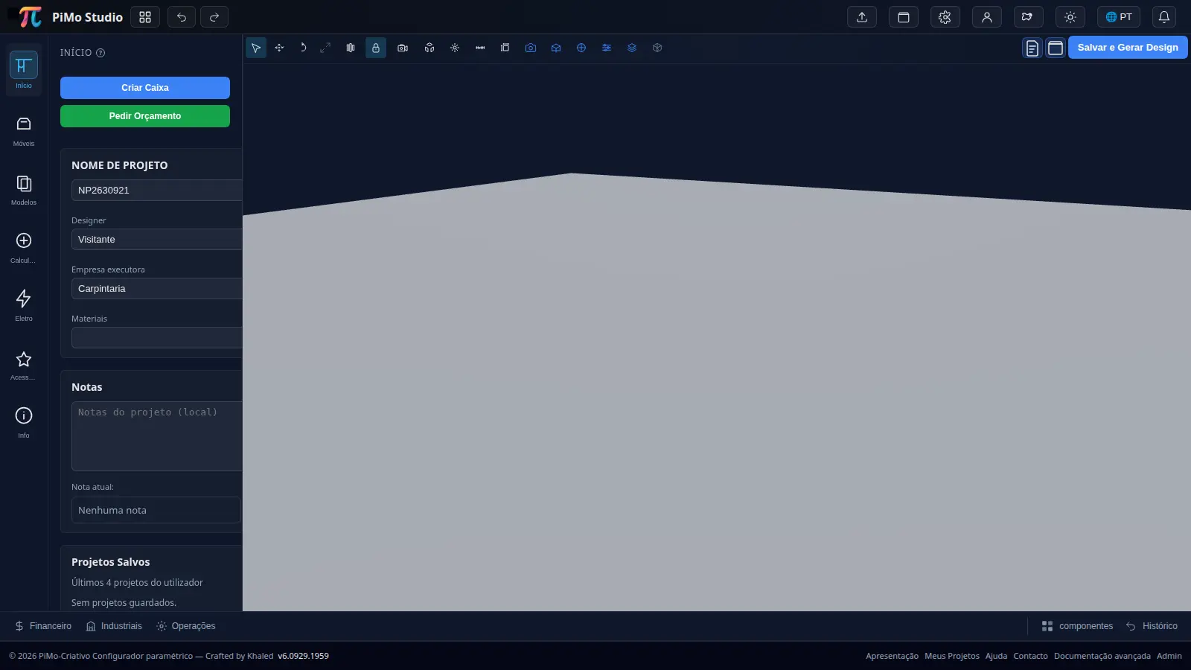Open the PT language selector
This screenshot has height=670, width=1191.
coord(1119,17)
